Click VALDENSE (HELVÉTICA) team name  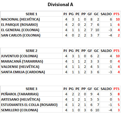(20, 67)
